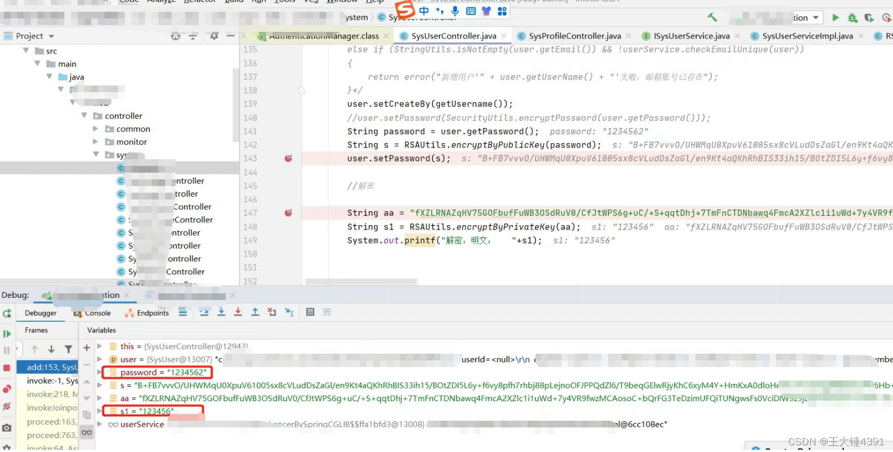Click Force Step Into red arrow
The height and width of the screenshot is (452, 893).
(238, 312)
